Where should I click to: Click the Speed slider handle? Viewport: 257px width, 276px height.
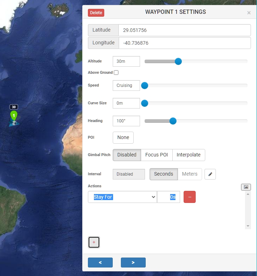pyautogui.click(x=145, y=85)
